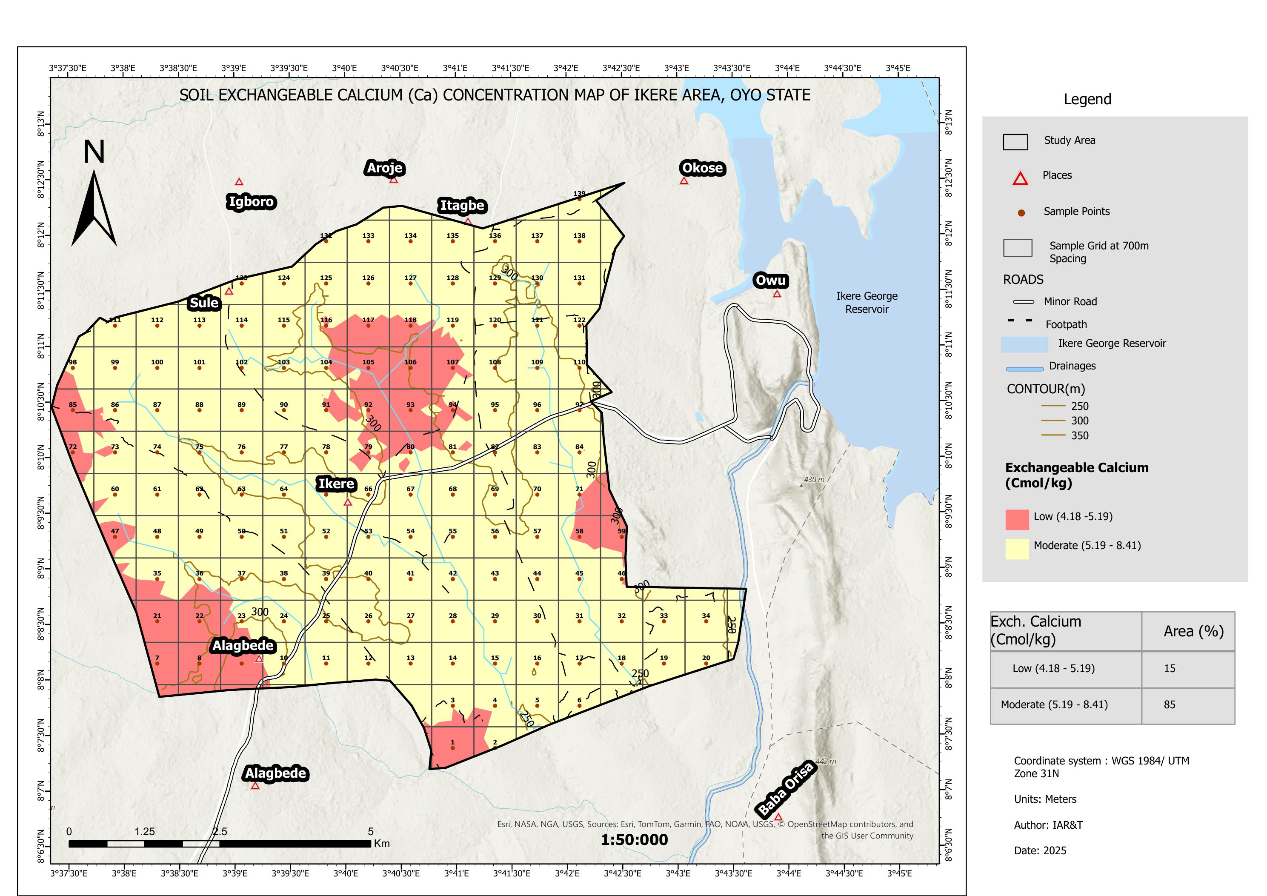Click the Sample Grid legend box icon

[x=1017, y=248]
